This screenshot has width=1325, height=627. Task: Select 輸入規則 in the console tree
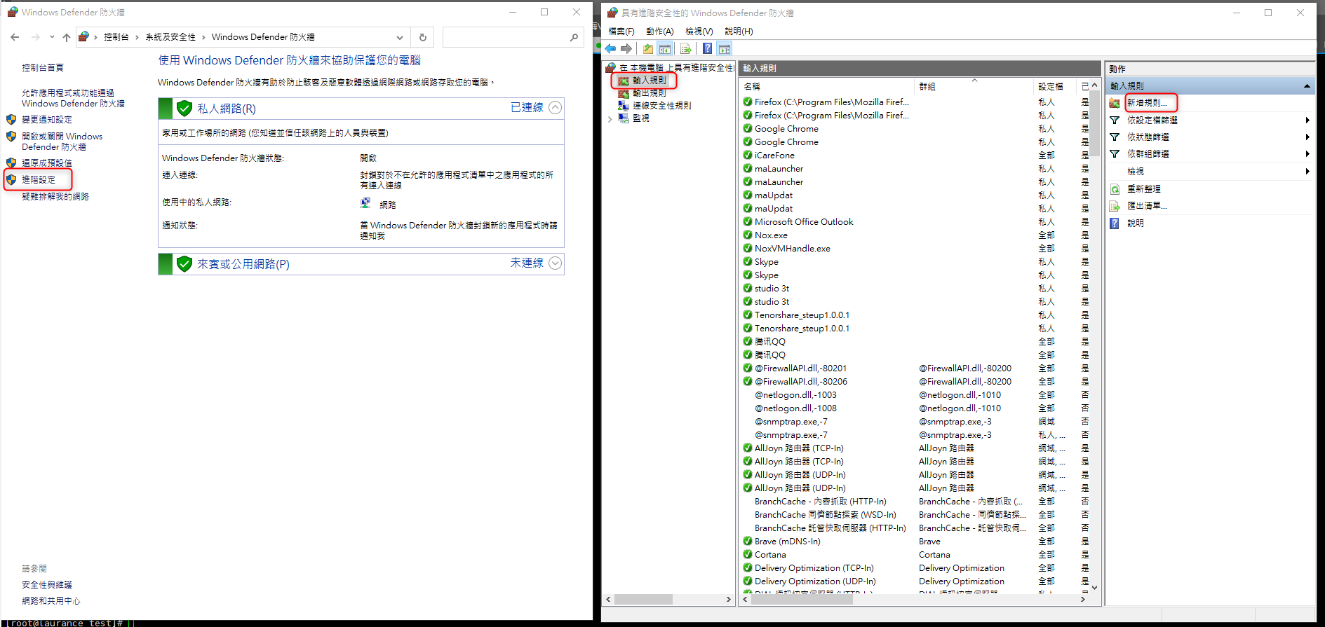(649, 81)
